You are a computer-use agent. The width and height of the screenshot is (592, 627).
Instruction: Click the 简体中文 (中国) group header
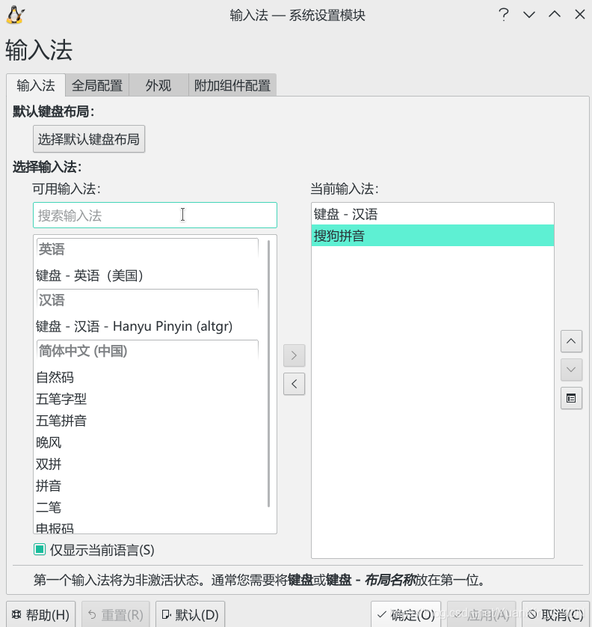[x=147, y=351]
